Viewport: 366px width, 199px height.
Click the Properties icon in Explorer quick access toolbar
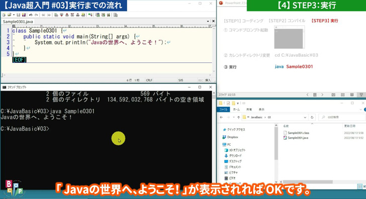coord(228,103)
